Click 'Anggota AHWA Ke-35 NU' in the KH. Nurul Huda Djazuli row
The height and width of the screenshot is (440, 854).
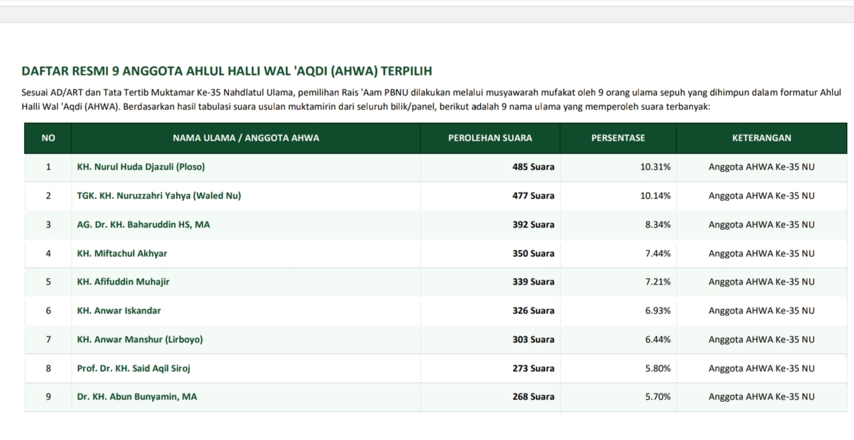762,167
